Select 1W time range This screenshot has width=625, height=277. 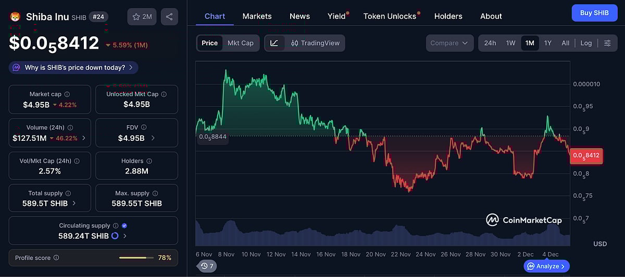click(x=511, y=43)
